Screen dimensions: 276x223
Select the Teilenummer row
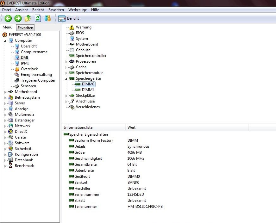(85, 207)
